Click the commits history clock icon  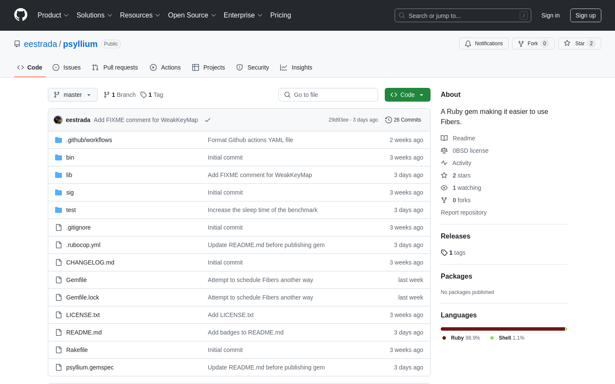coord(388,120)
